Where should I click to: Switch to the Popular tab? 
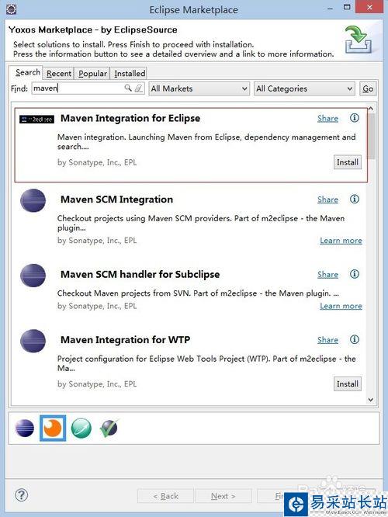92,73
